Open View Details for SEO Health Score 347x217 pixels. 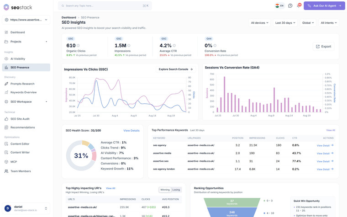(x=131, y=131)
